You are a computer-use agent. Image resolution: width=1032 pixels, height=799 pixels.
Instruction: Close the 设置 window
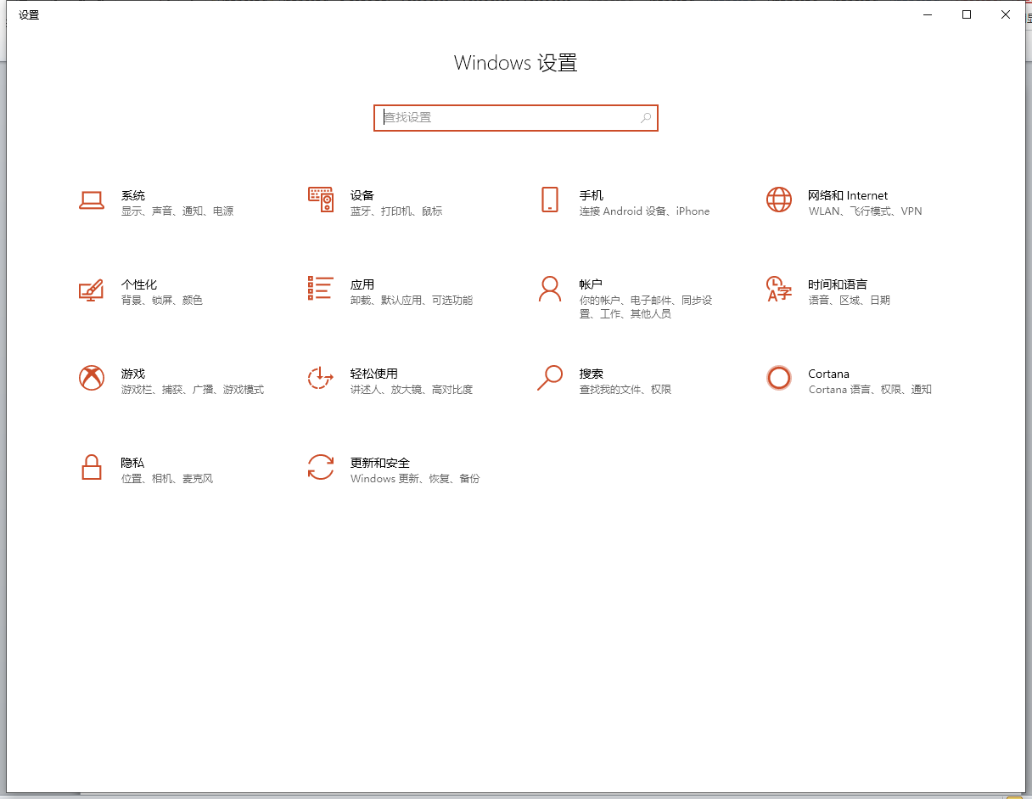(x=1006, y=14)
